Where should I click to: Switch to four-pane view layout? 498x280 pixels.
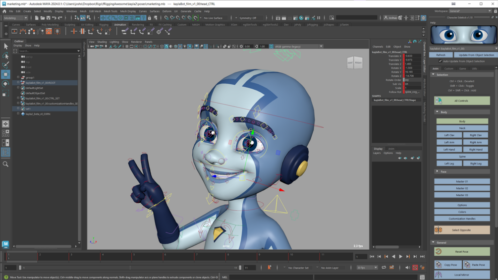[5, 133]
